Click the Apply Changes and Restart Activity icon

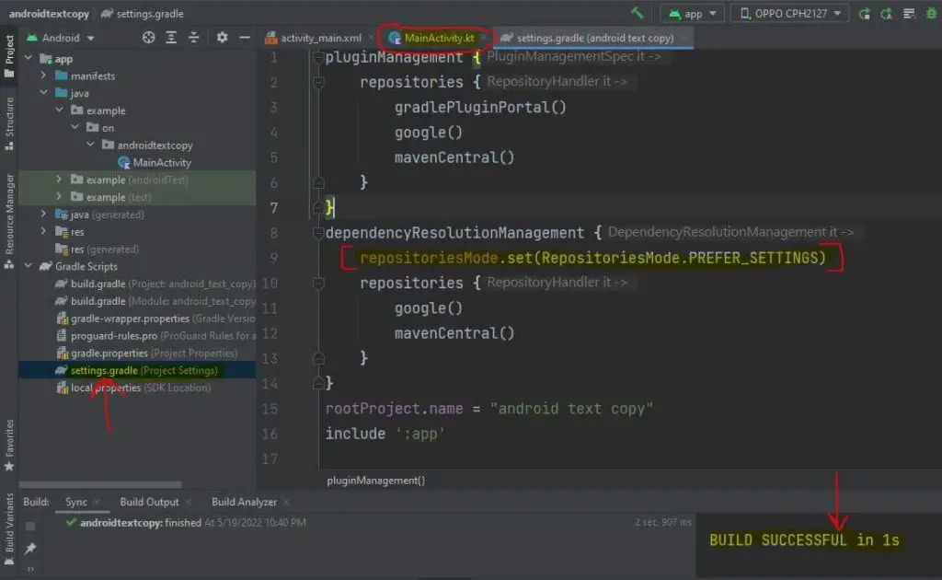865,13
